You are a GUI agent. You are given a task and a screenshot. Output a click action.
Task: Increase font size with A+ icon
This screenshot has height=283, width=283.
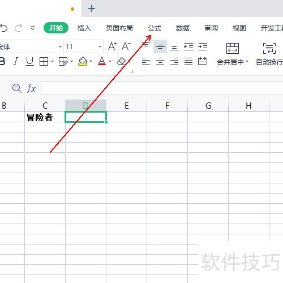click(x=112, y=46)
